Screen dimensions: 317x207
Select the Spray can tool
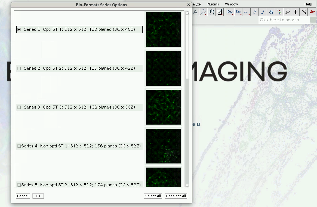point(279,12)
